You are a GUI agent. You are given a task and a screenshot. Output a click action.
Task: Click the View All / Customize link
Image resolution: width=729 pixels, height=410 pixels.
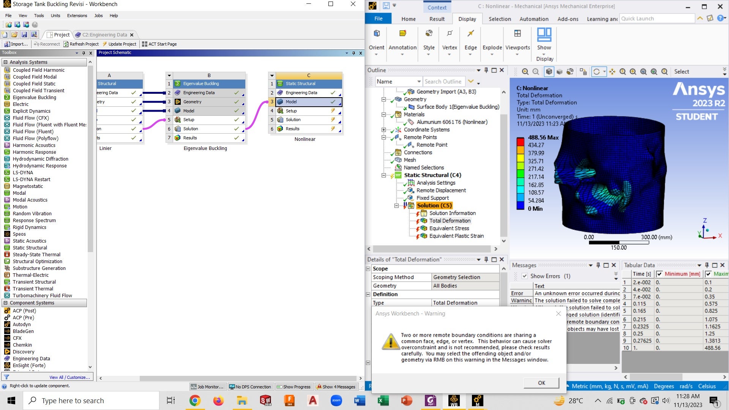pos(69,377)
